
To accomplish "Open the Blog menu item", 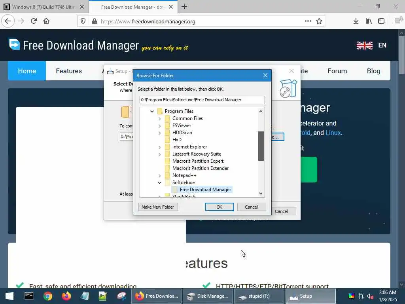I will coord(373,71).
